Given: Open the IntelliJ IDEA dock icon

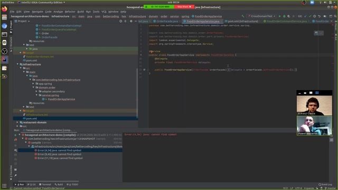Looking at the screenshot, I should (4, 60).
